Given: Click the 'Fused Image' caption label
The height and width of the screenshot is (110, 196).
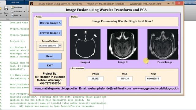Looking at the screenshot, I should [165, 62].
